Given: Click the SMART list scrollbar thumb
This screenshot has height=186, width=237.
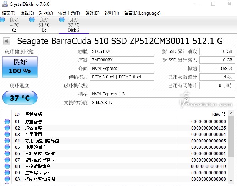Looking at the screenshot, I should [231, 136].
